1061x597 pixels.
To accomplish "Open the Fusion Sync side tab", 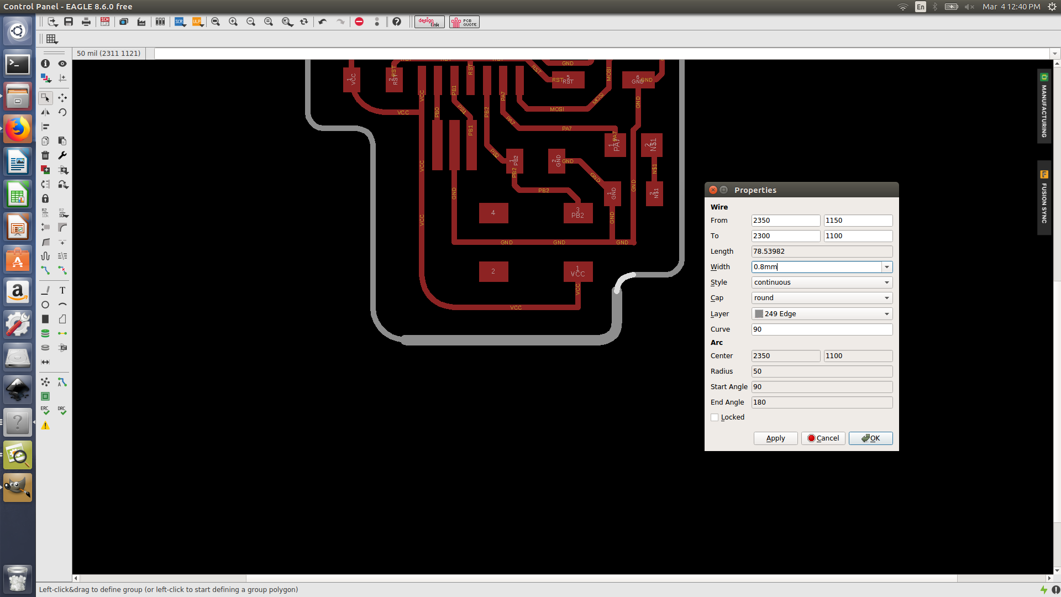I will pyautogui.click(x=1044, y=198).
